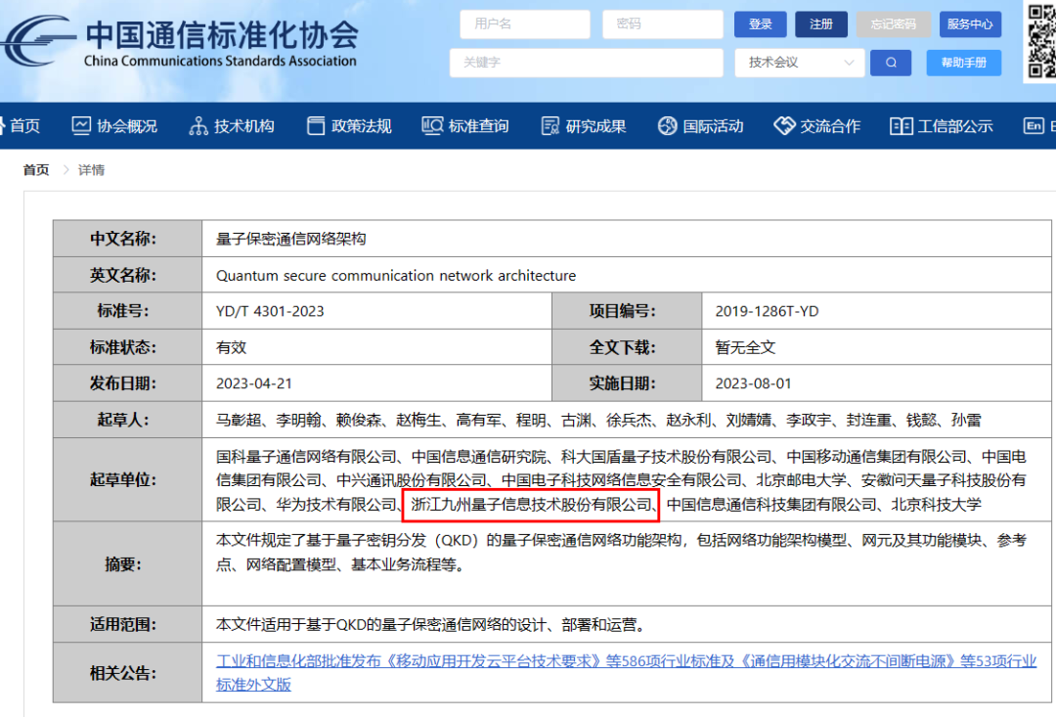The width and height of the screenshot is (1056, 717).
Task: Open the 服务中心 button
Action: pos(970,24)
